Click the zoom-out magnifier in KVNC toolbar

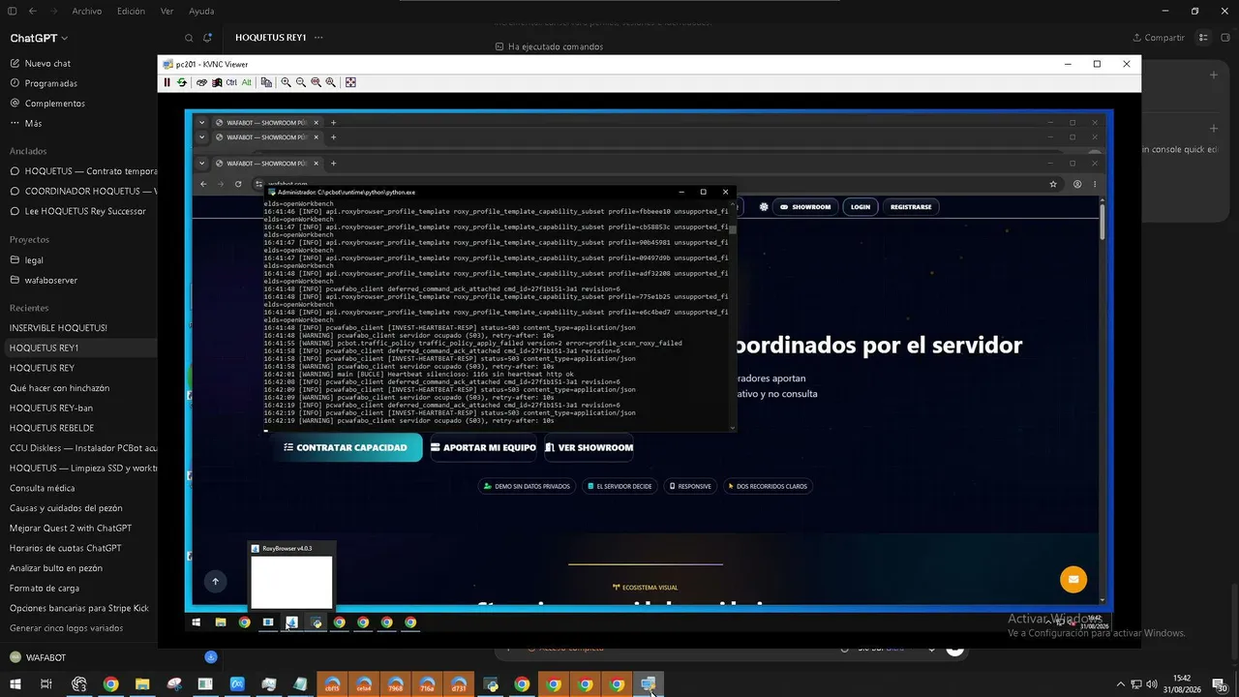(x=301, y=82)
